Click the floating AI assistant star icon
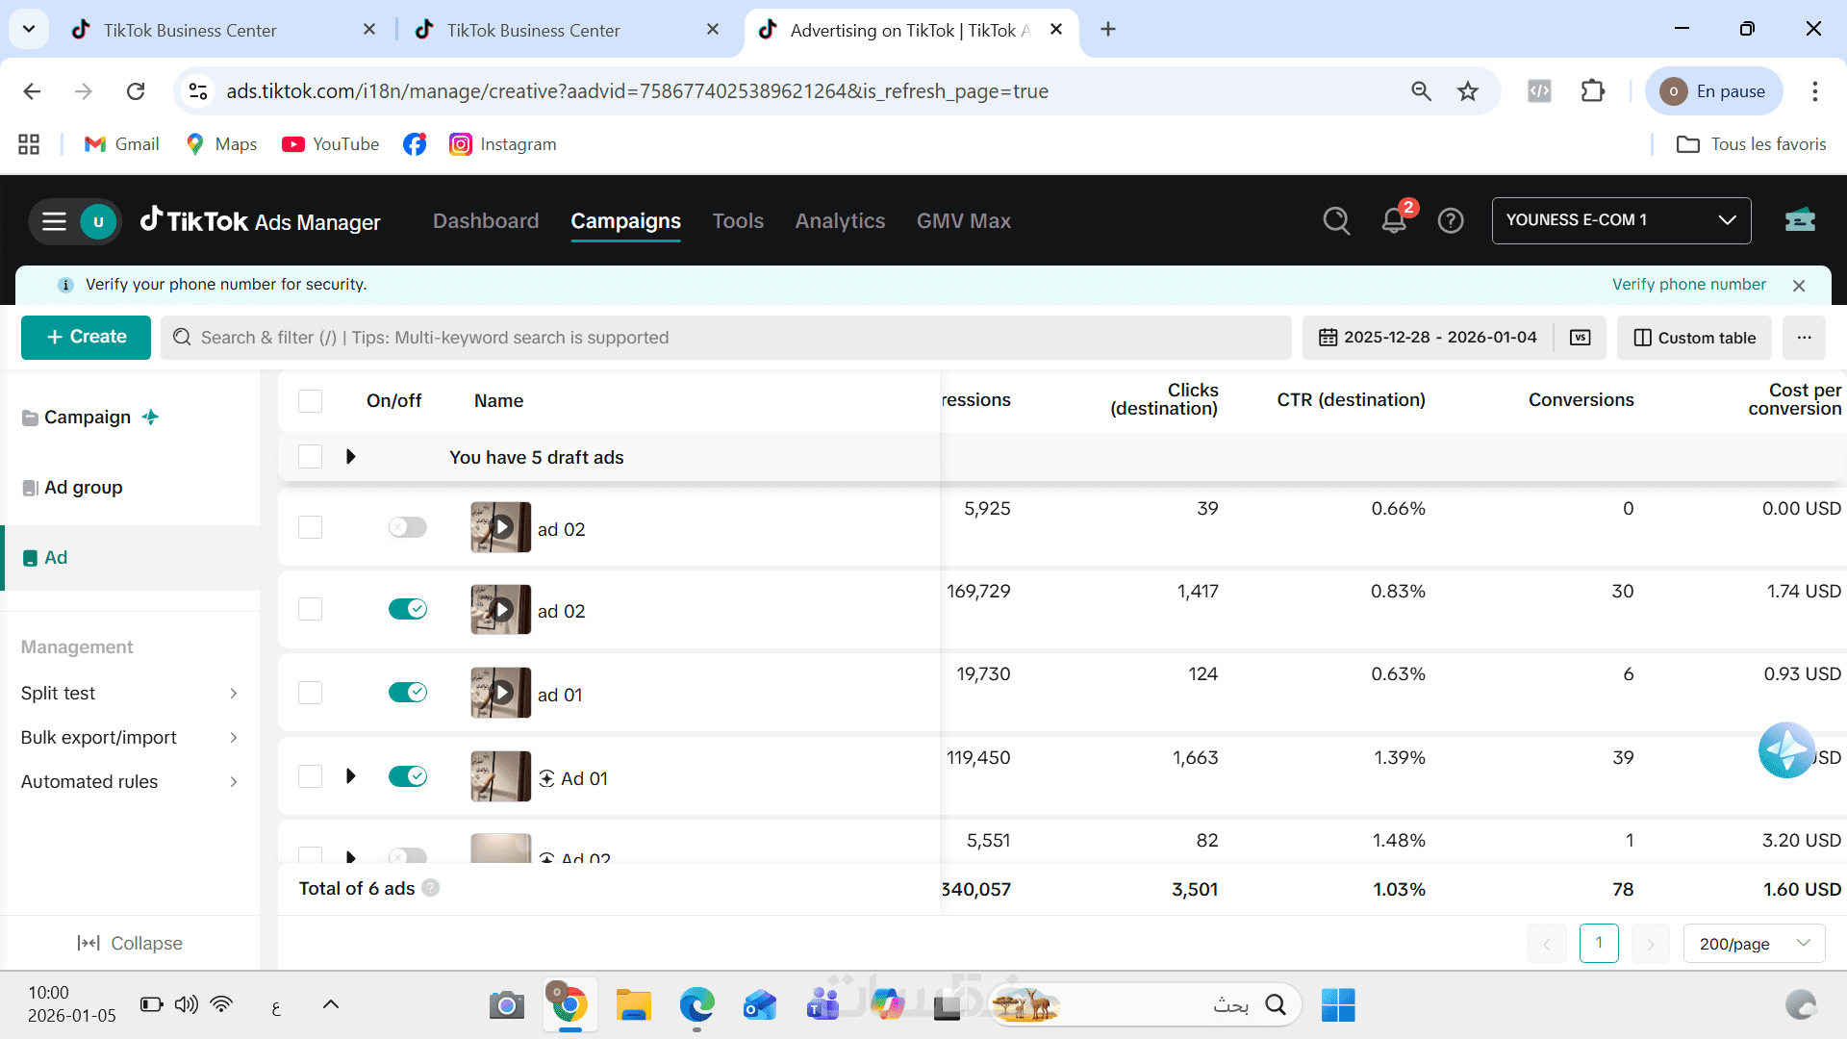This screenshot has height=1039, width=1847. pyautogui.click(x=1786, y=749)
